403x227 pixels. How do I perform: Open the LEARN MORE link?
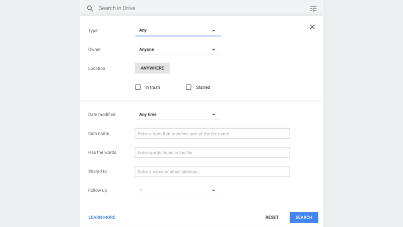(x=102, y=217)
